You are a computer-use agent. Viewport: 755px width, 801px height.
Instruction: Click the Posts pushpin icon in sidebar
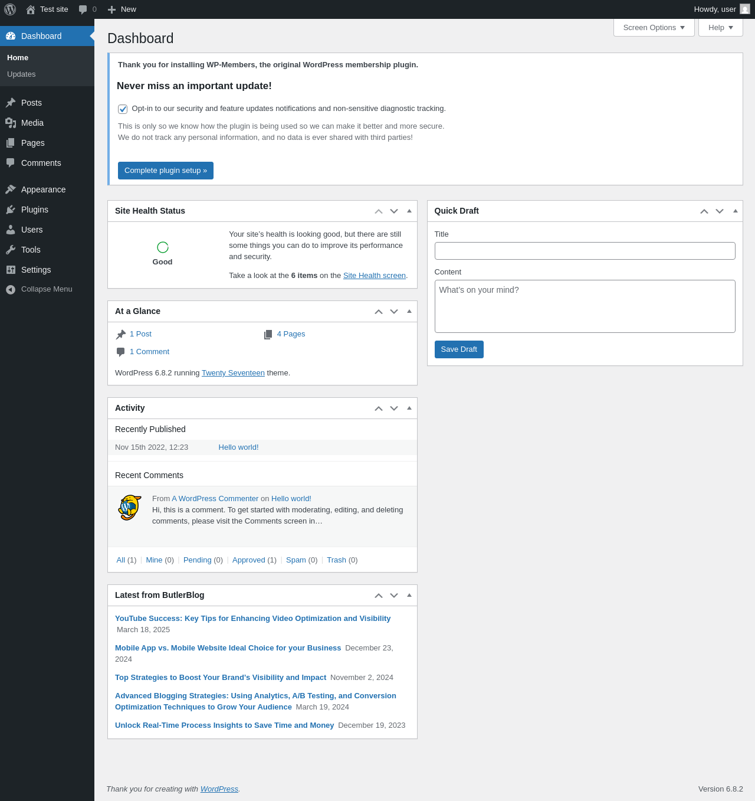[11, 103]
